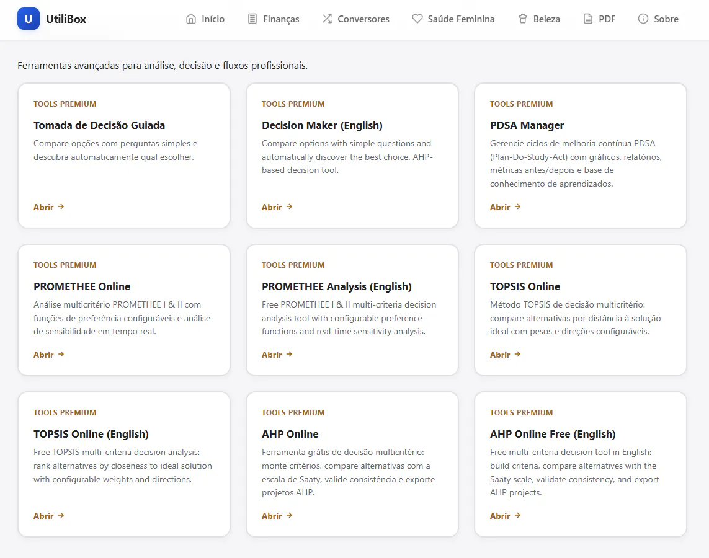The width and height of the screenshot is (709, 558).
Task: Click description 'Compare opções com perguntas simples'
Action: coord(115,150)
